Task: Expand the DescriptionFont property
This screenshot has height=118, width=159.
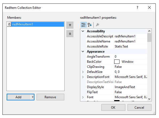Action: tap(83, 77)
